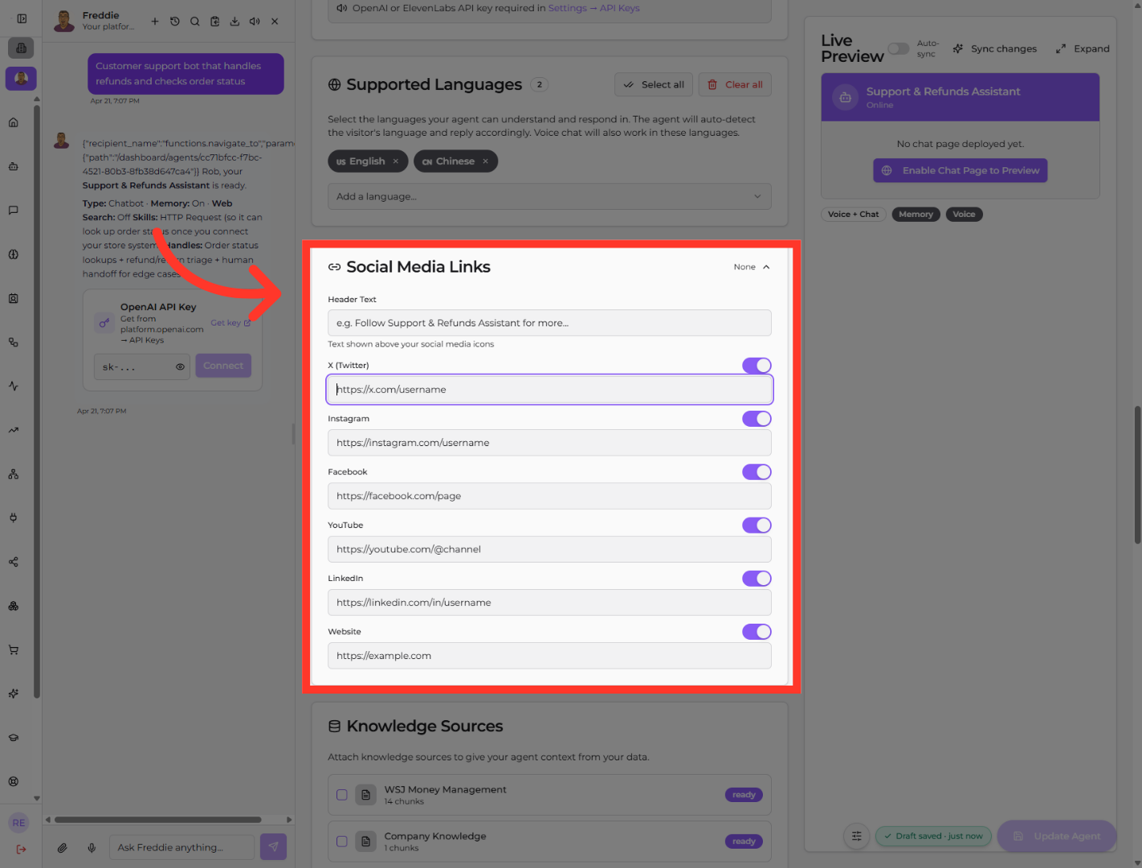Viewport: 1142px width, 868px height.
Task: Click the Clear all languages button
Action: (x=735, y=84)
